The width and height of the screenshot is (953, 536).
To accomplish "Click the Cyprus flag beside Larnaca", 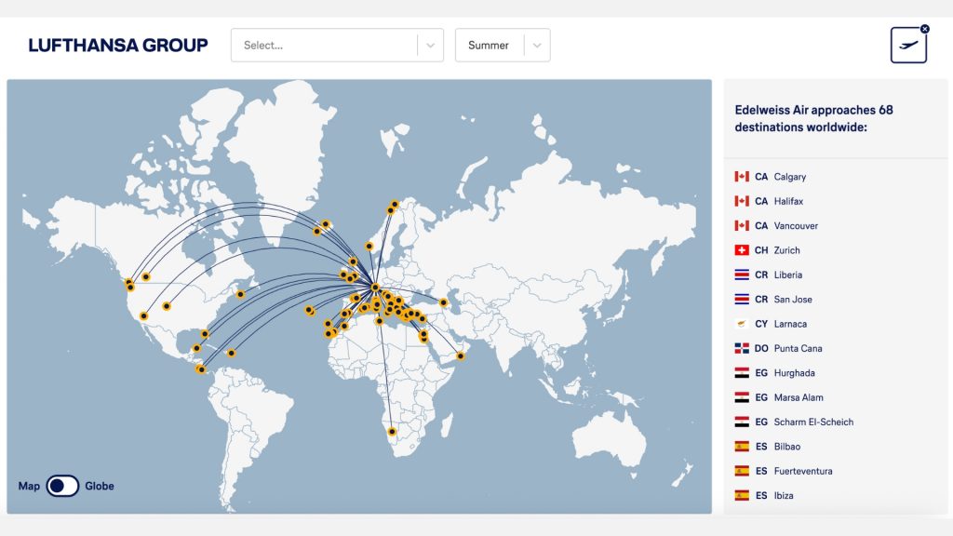I will [742, 323].
